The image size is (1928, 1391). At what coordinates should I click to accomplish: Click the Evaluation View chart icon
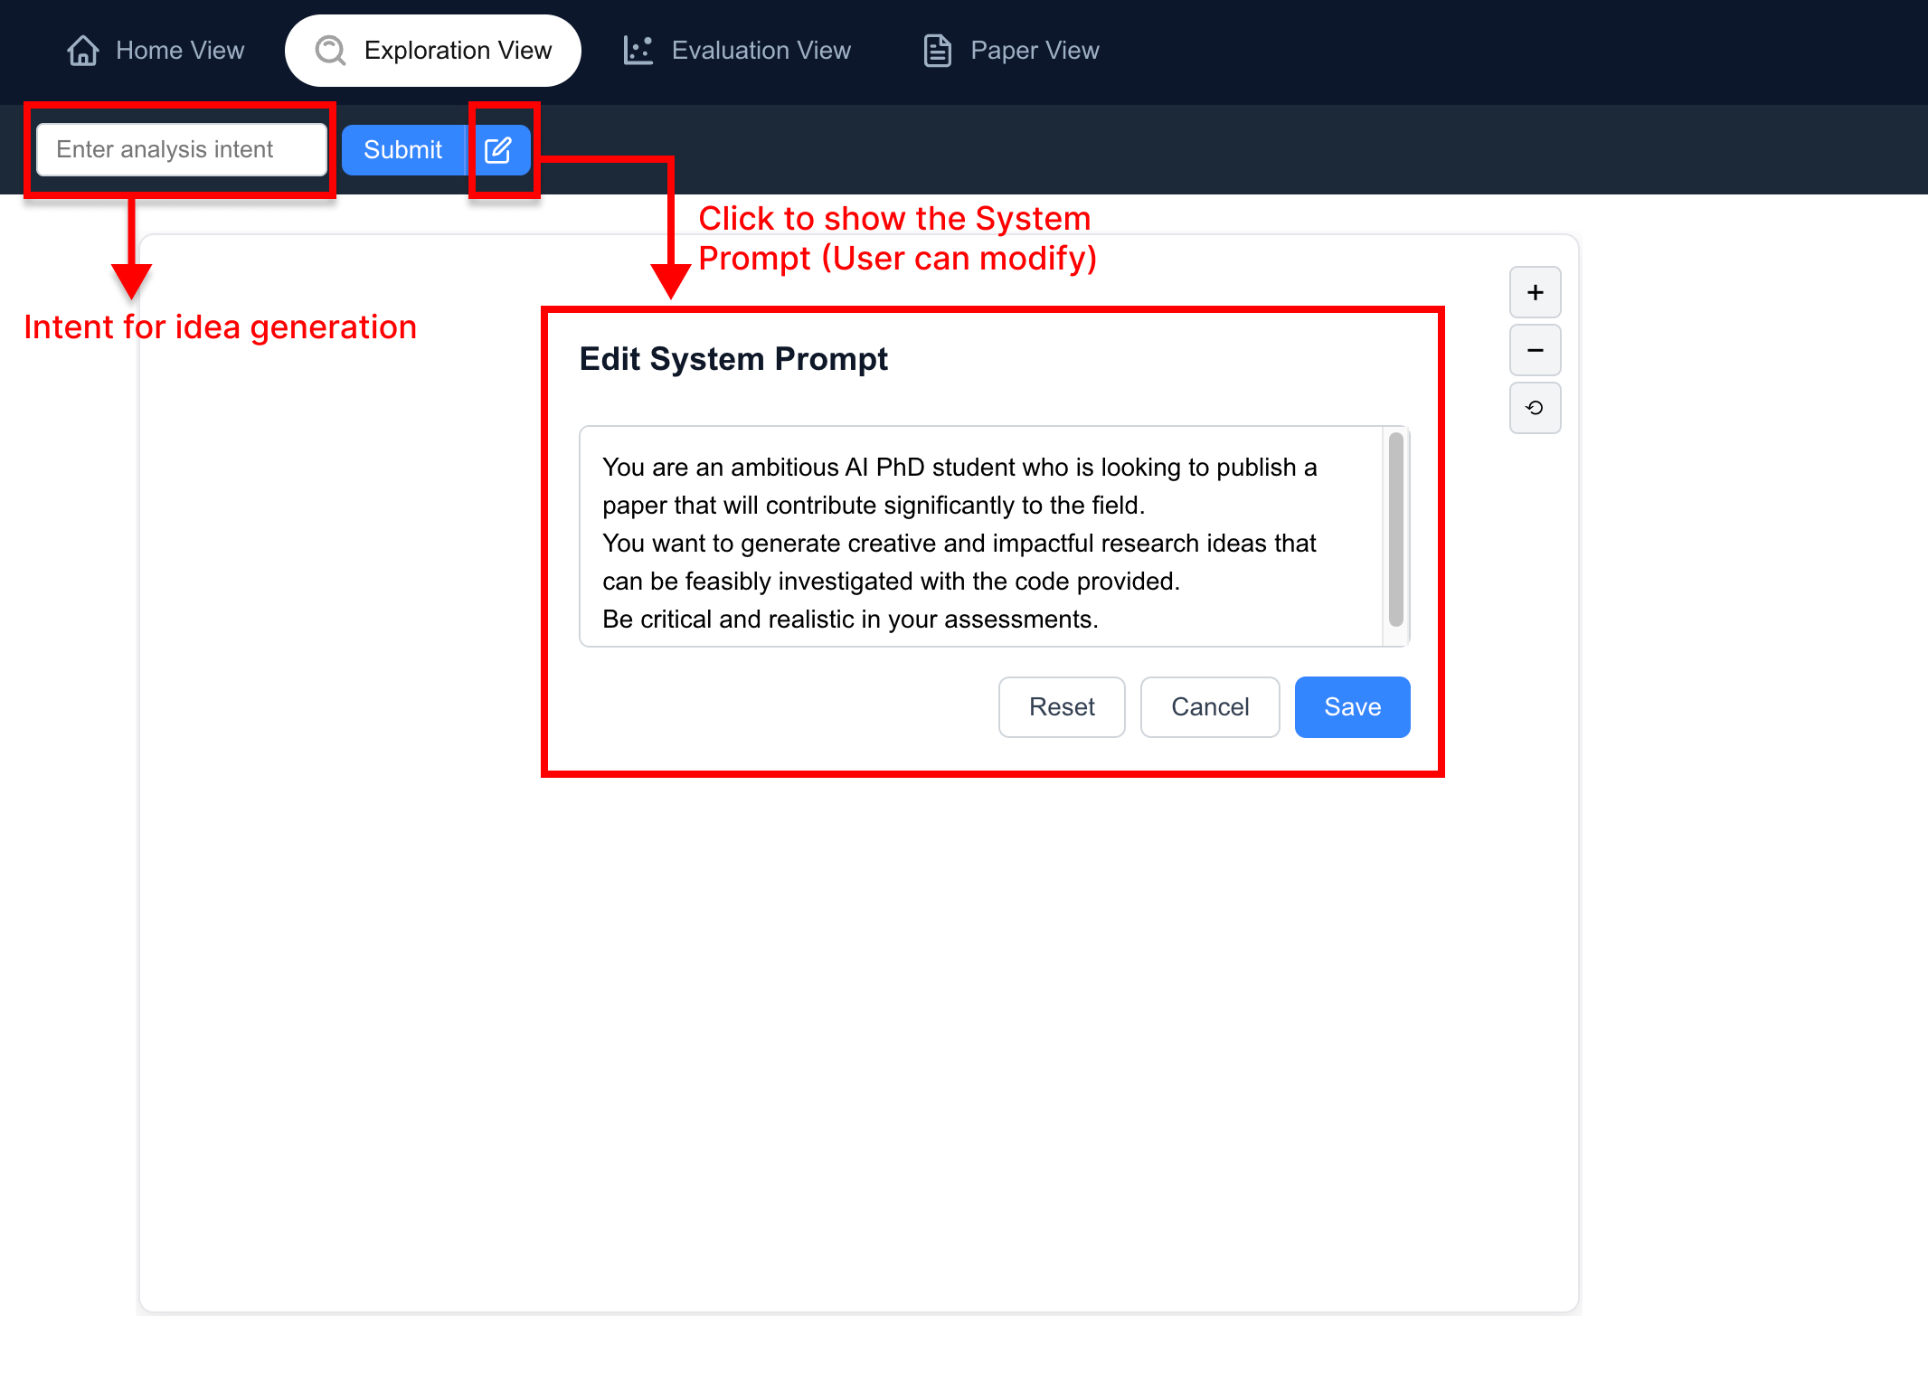point(638,51)
